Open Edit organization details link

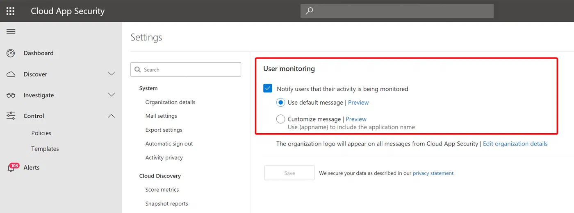point(515,144)
